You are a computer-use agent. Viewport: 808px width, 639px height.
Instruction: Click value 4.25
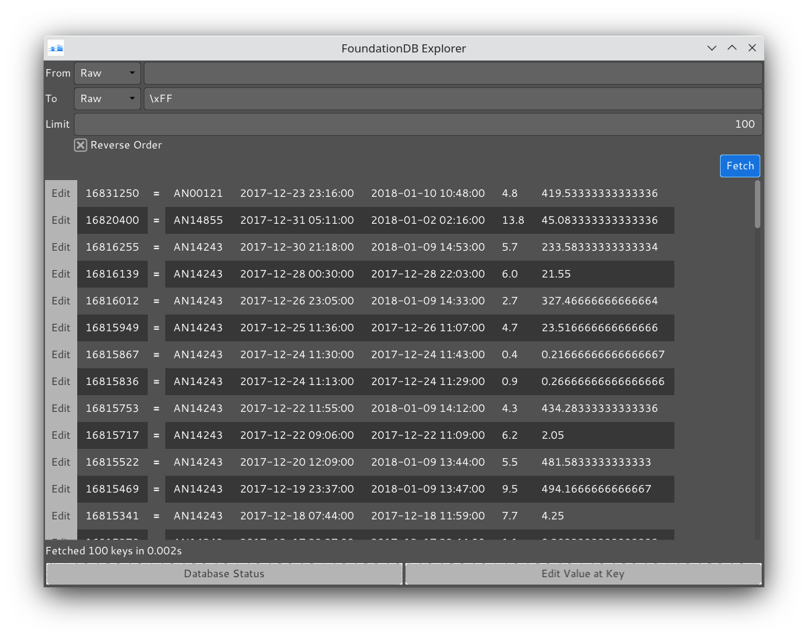click(x=553, y=516)
